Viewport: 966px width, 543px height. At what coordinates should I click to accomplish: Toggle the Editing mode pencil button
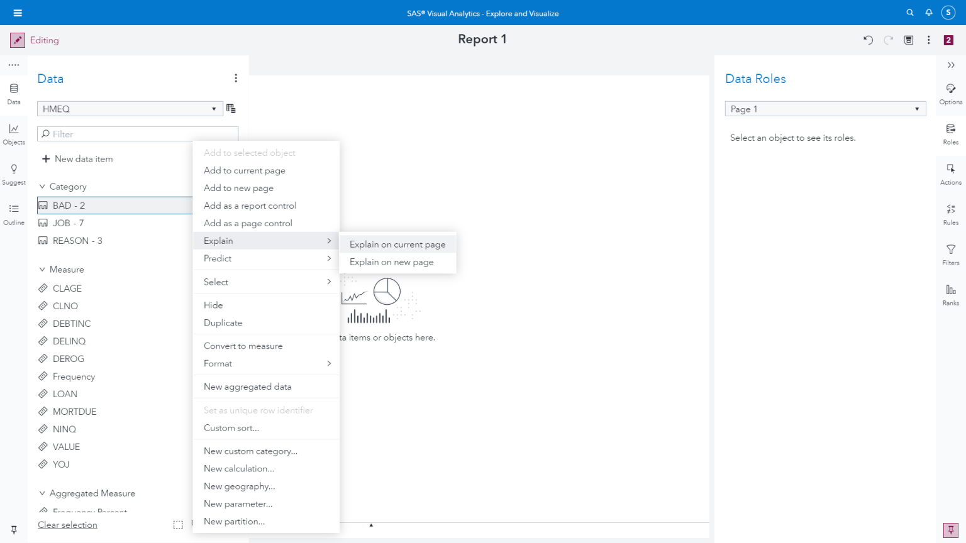click(18, 40)
